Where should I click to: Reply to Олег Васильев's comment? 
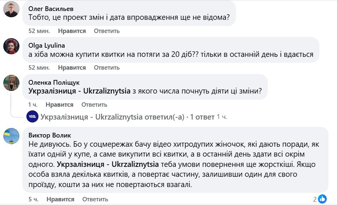tap(107, 31)
